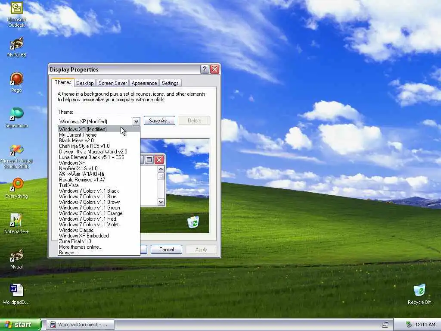
Task: Click the Apply button
Action: [201, 250]
